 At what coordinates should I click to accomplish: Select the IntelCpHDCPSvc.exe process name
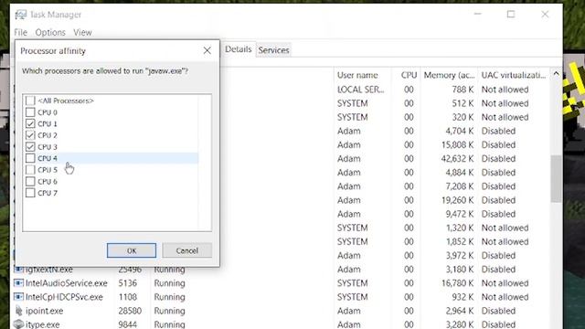coord(64,297)
